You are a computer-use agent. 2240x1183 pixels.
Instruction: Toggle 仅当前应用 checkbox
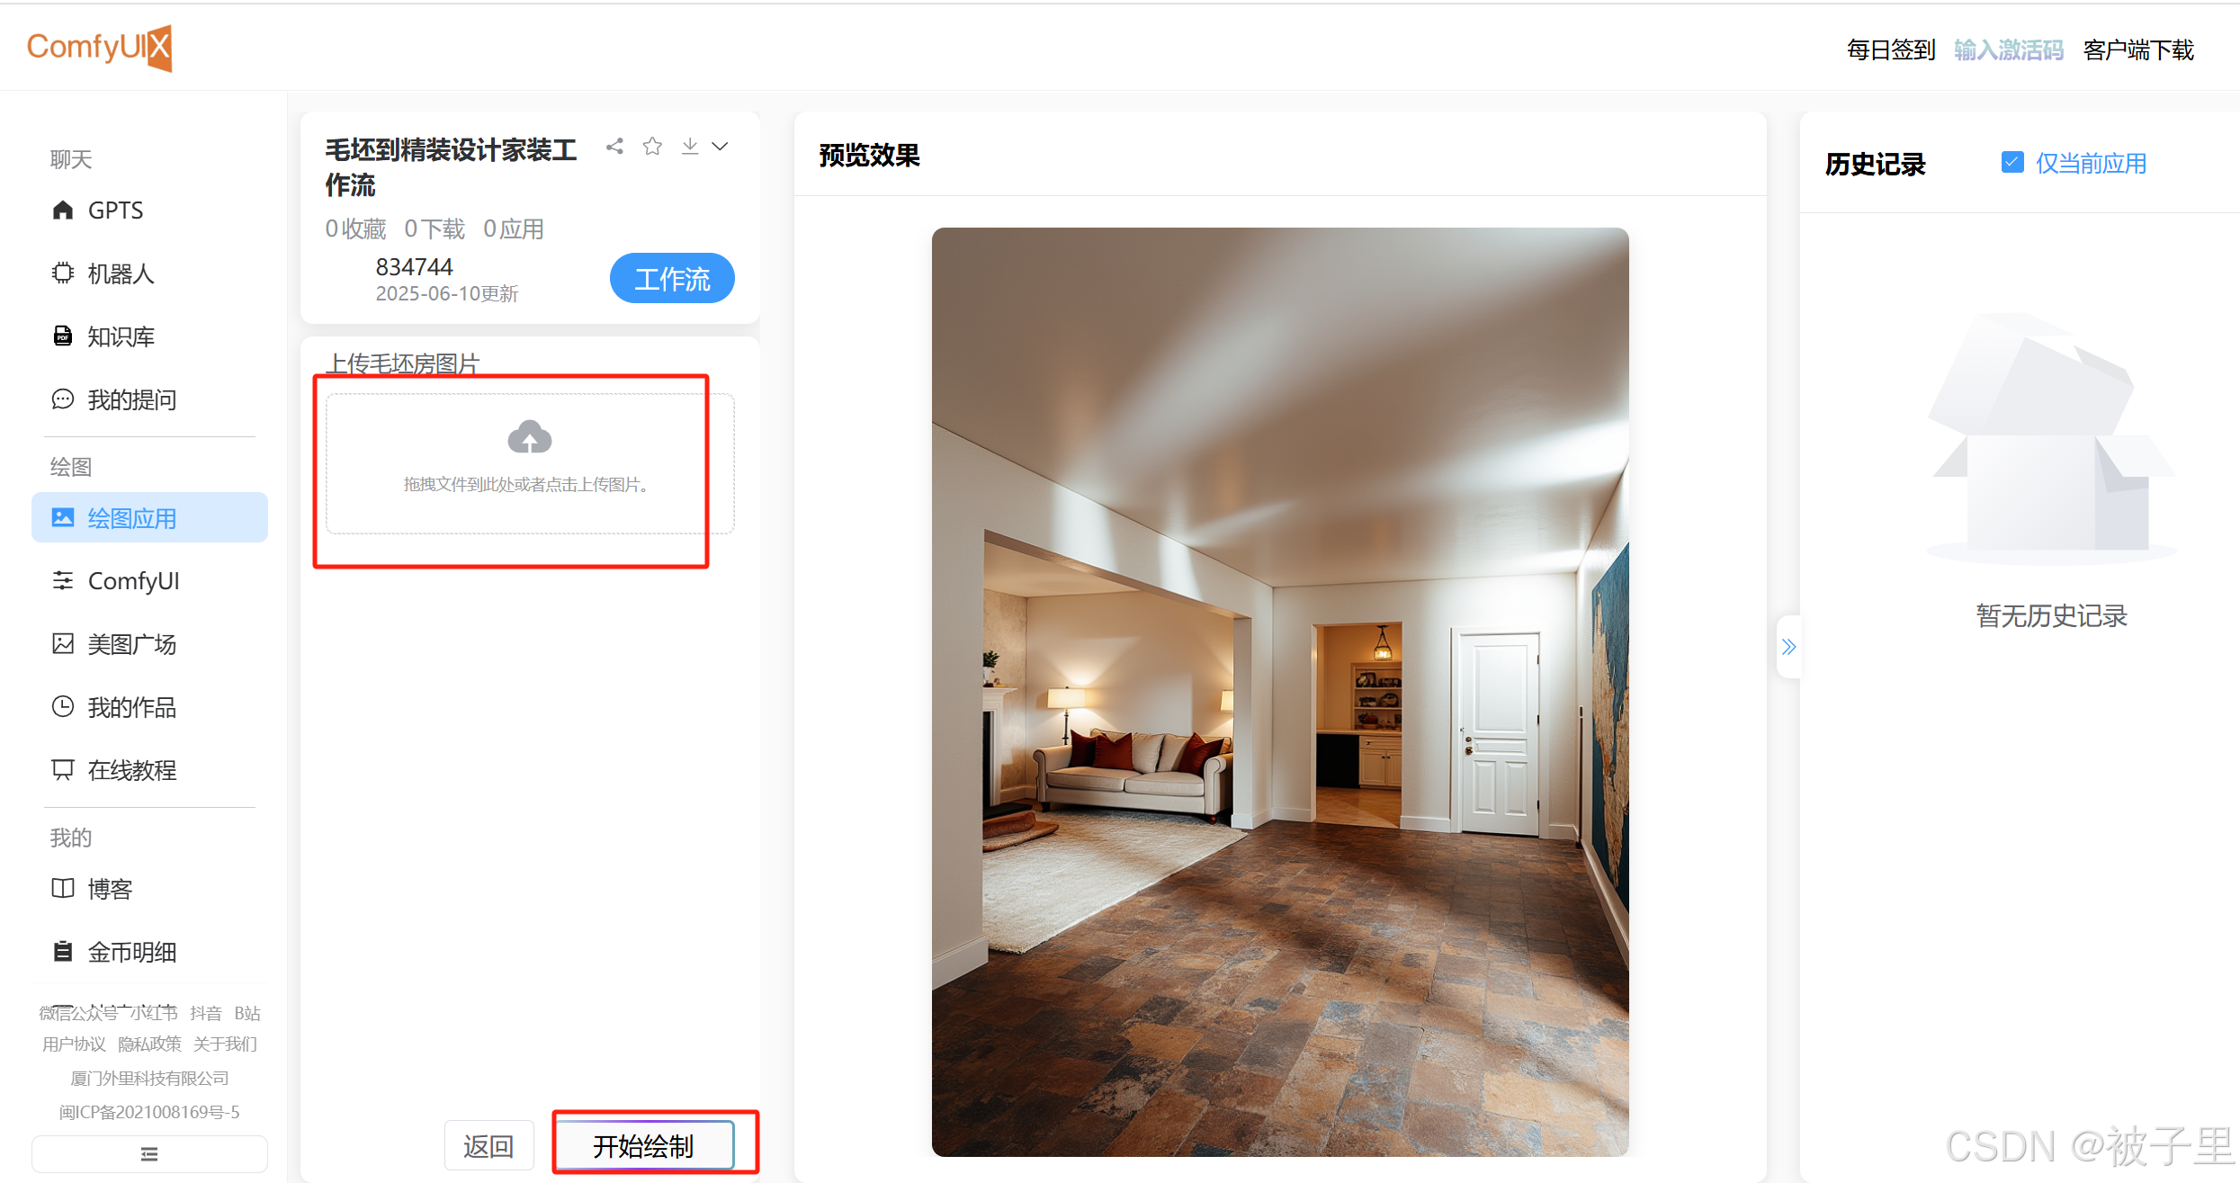2012,162
